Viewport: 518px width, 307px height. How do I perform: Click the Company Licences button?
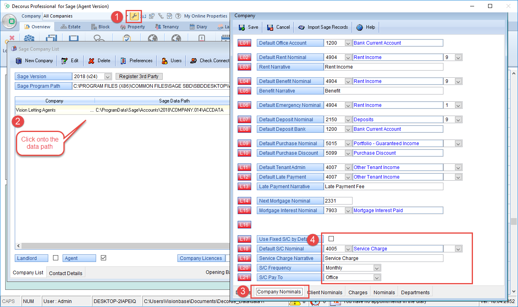click(x=201, y=258)
